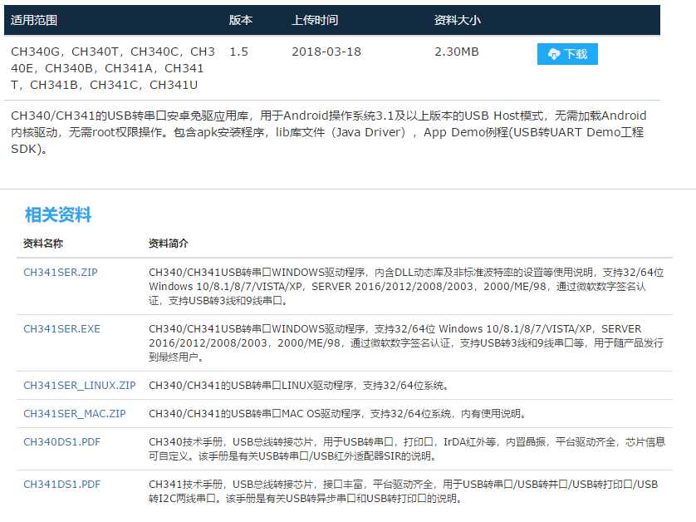Click the 资料名称 column header
This screenshot has width=696, height=522.
point(43,244)
